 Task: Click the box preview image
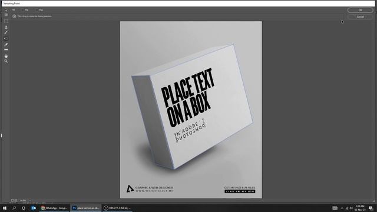[191, 110]
